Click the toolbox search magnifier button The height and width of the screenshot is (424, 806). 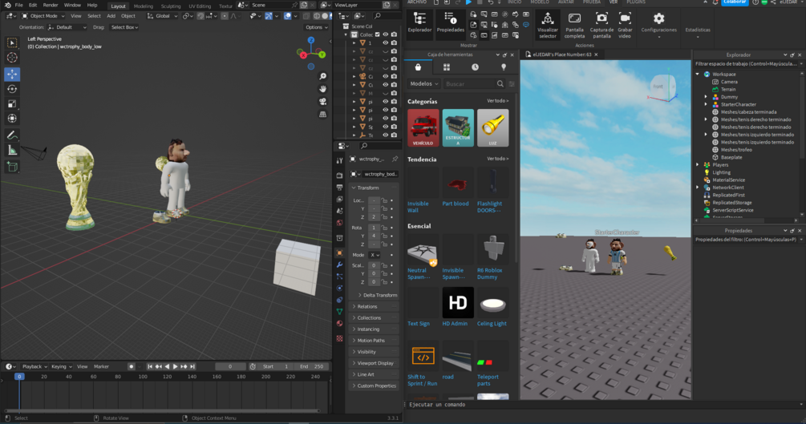click(x=500, y=84)
